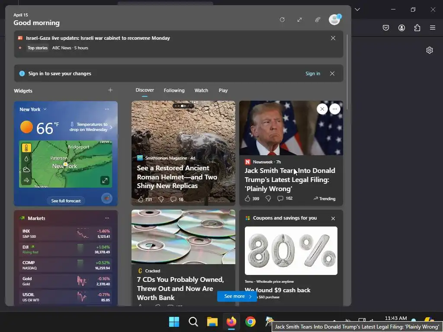Refresh the widgets feed
This screenshot has height=332, width=443.
[x=282, y=20]
